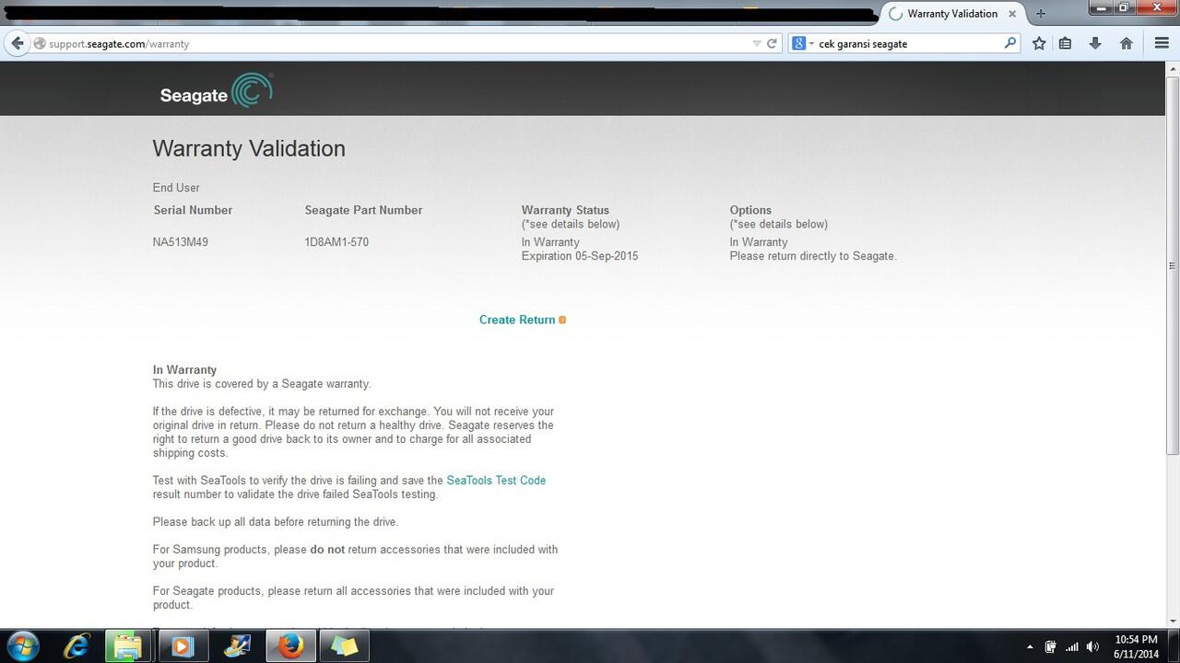The height and width of the screenshot is (663, 1180).
Task: Click the bold 'In Warranty' section heading
Action: pyautogui.click(x=184, y=370)
